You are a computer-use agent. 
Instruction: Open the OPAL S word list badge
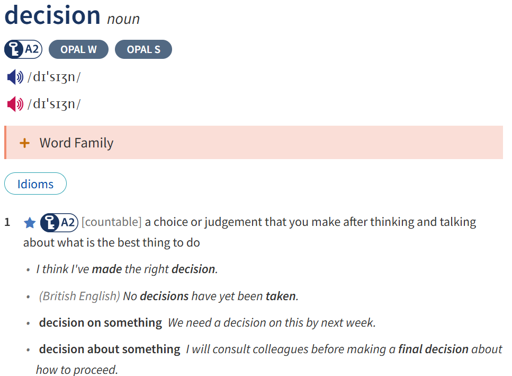coord(143,50)
